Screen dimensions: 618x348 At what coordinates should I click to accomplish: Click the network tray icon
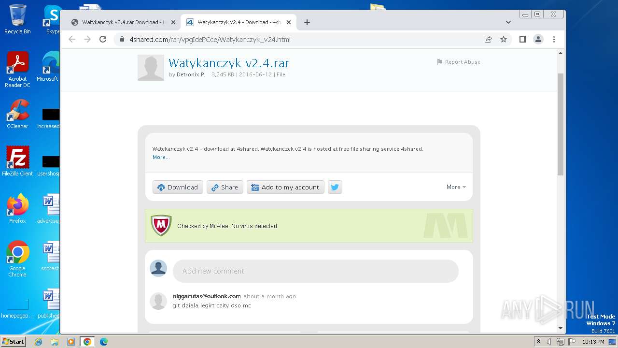click(561, 342)
